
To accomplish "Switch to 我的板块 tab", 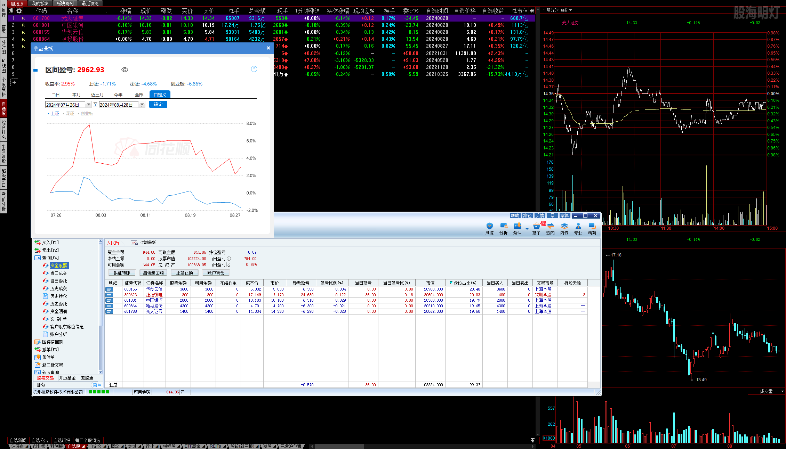I will point(40,3).
